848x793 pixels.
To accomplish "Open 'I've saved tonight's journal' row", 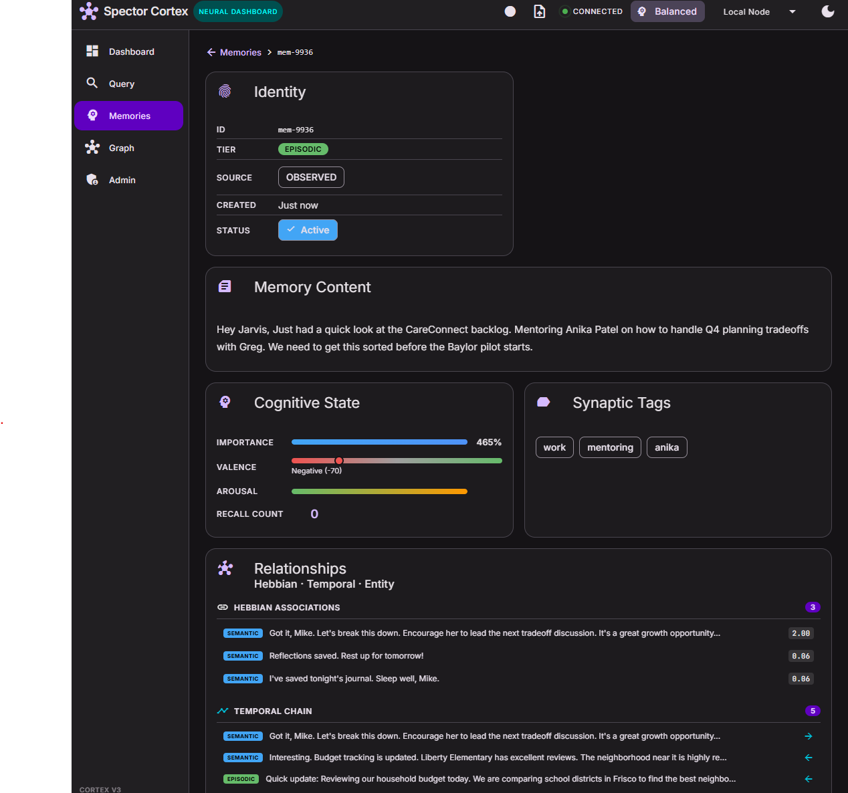I will point(518,679).
